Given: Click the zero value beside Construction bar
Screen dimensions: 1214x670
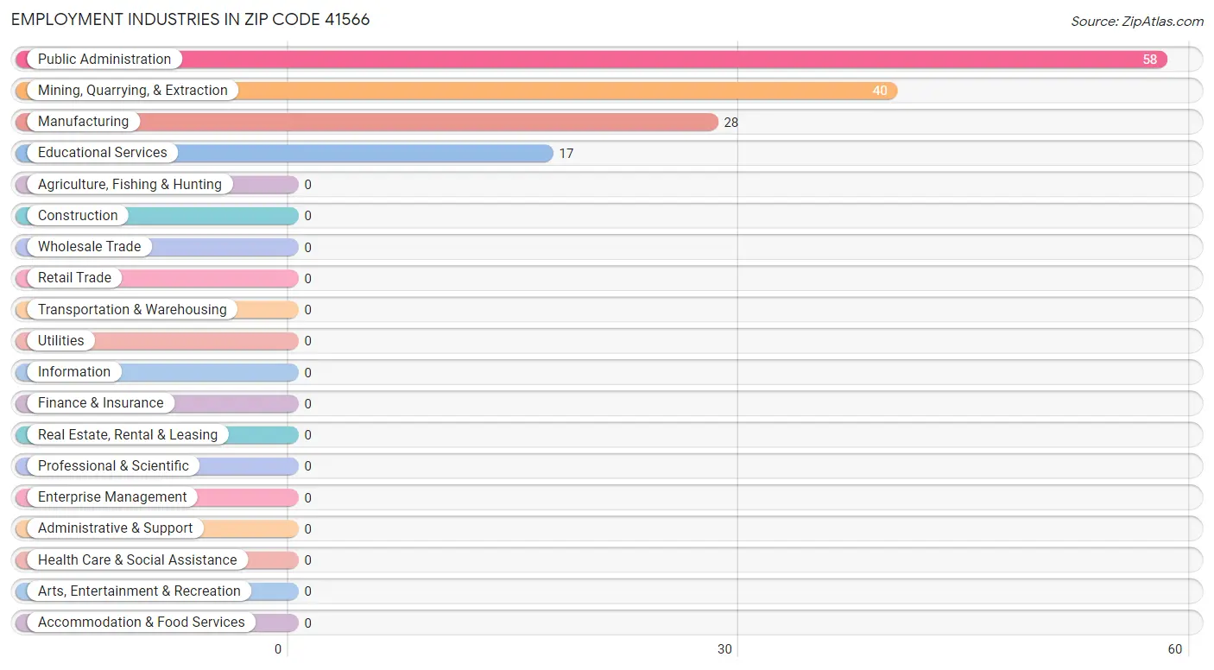Looking at the screenshot, I should tap(307, 216).
